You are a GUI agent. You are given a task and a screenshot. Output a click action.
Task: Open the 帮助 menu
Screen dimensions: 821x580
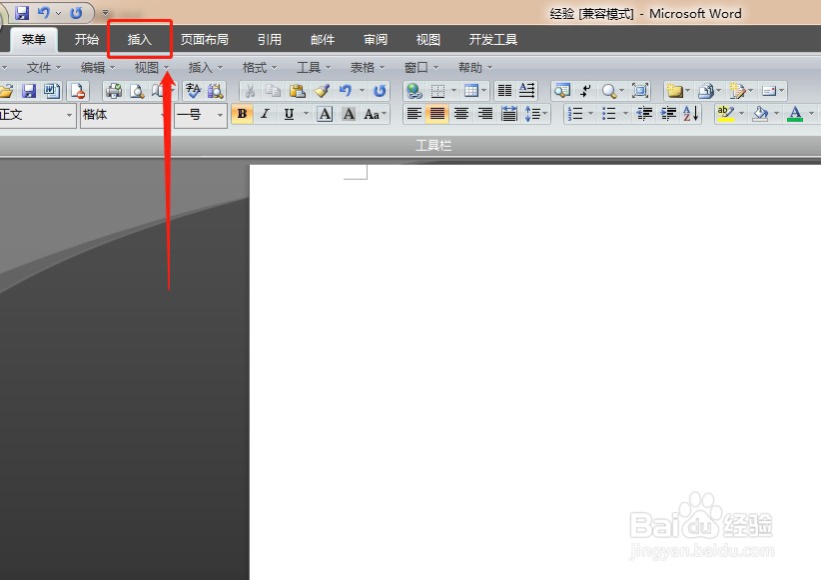pos(475,68)
